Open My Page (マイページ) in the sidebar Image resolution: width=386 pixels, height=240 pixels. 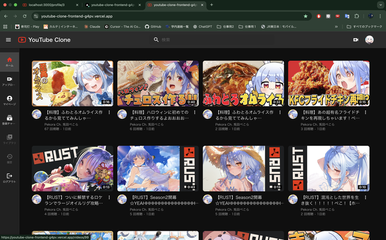click(9, 100)
